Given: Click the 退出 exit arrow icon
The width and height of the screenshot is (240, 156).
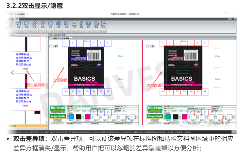Looking at the screenshot, I should 104,24.
